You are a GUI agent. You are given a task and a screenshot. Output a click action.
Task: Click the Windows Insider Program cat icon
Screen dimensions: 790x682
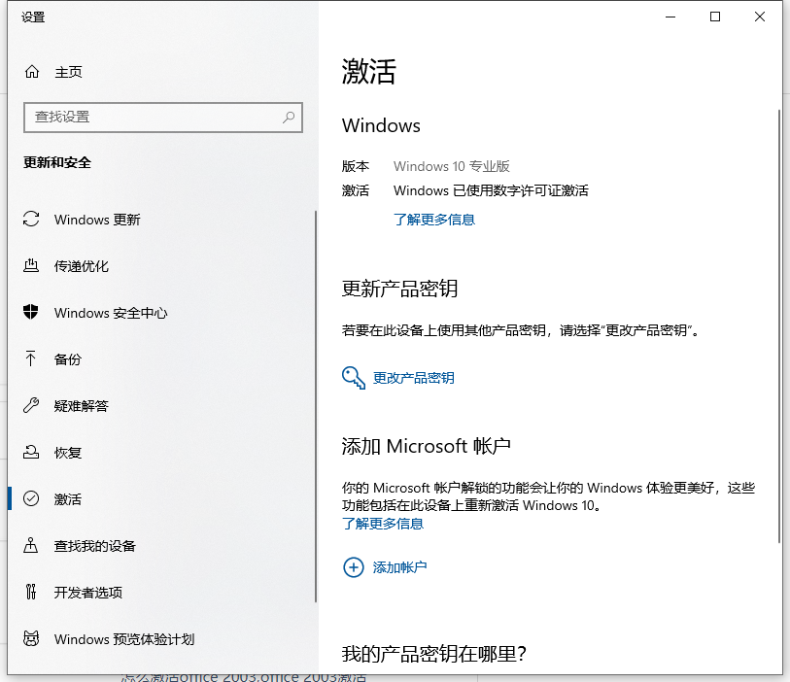click(x=31, y=638)
